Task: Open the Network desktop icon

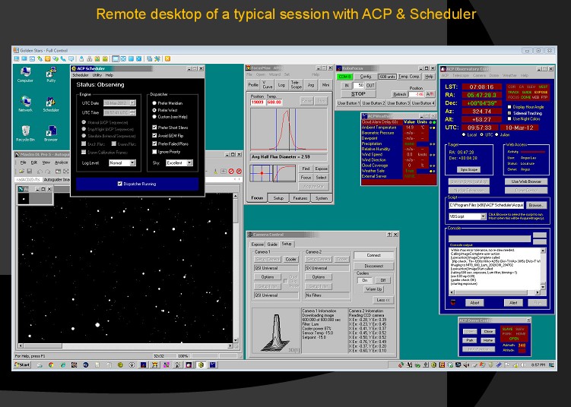Action: [25, 104]
